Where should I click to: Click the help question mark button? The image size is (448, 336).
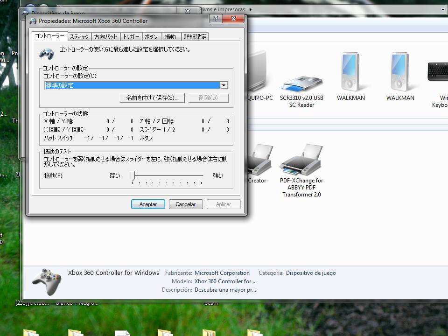coord(216,19)
